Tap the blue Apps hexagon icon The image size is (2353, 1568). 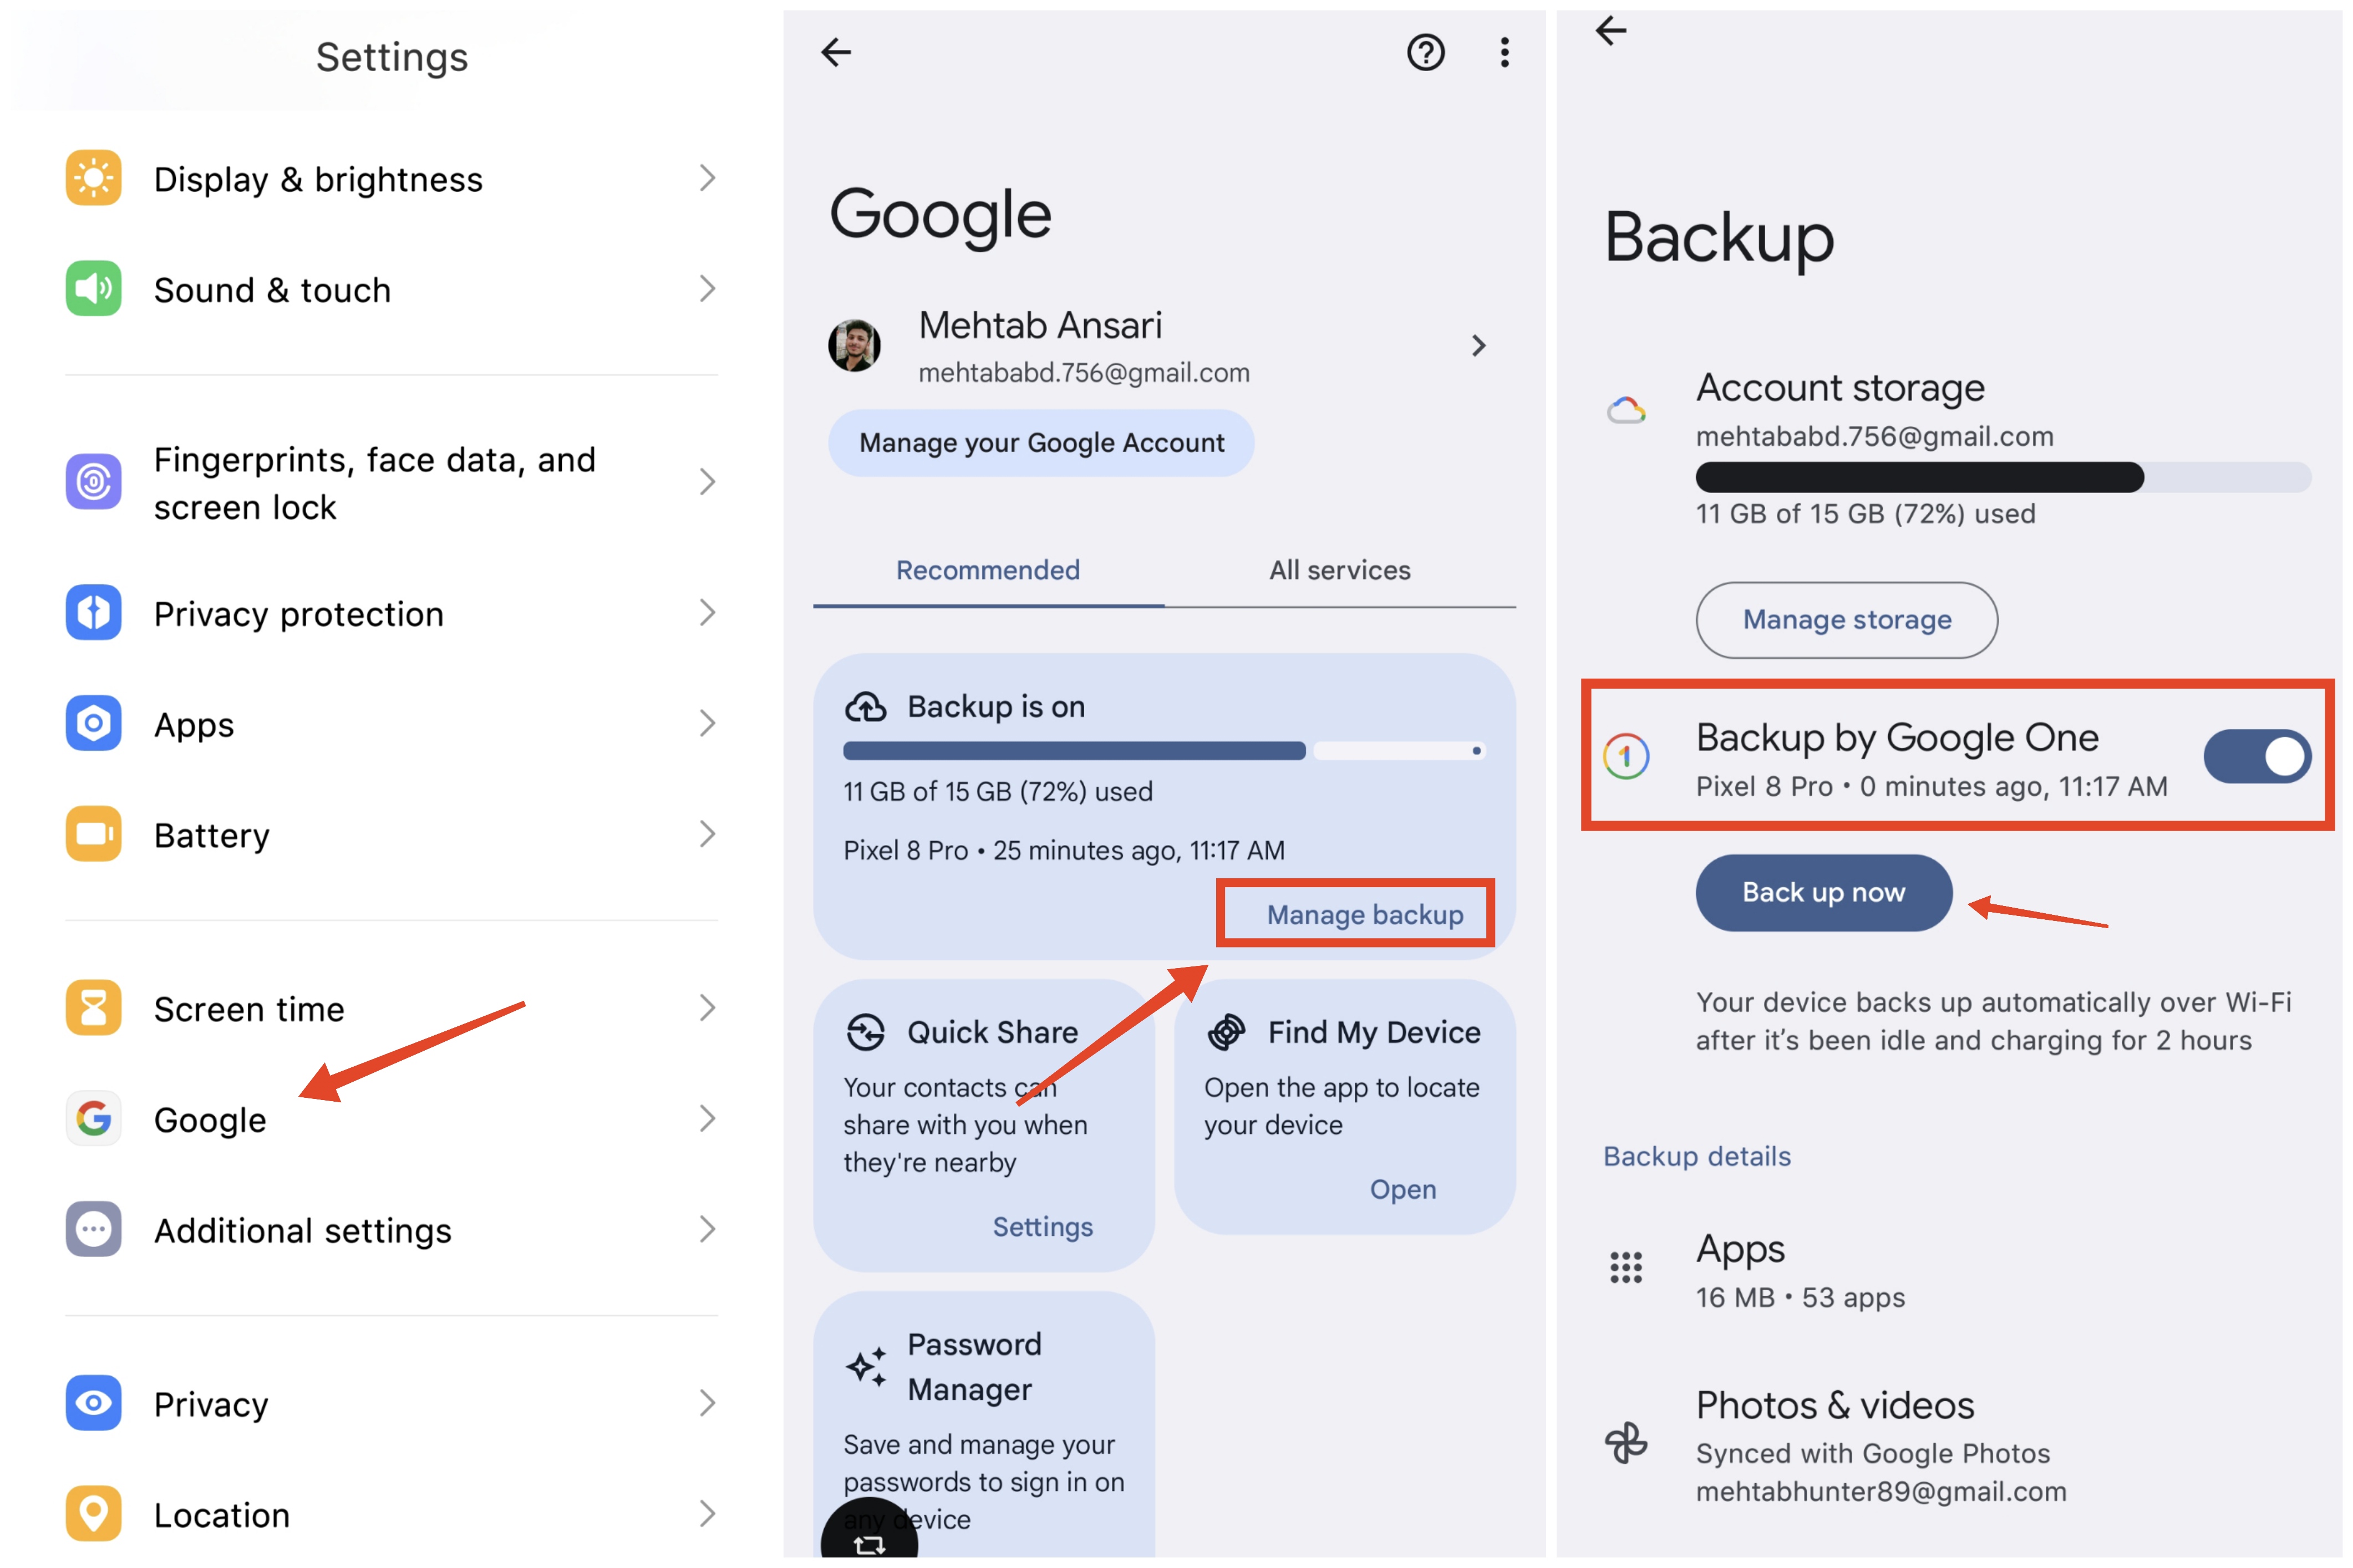point(93,723)
